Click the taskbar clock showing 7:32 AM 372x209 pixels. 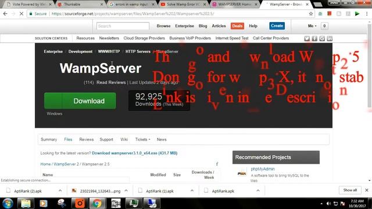coord(357,204)
